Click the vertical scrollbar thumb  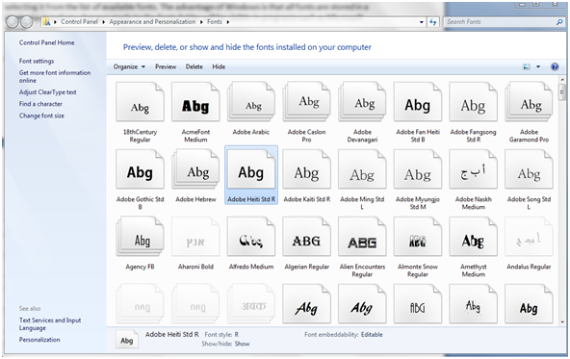tap(562, 91)
